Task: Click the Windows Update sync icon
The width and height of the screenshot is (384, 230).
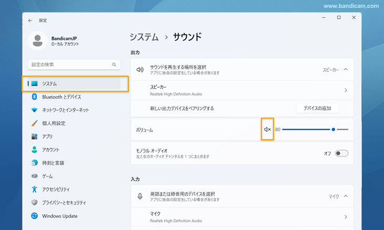Action: click(34, 216)
